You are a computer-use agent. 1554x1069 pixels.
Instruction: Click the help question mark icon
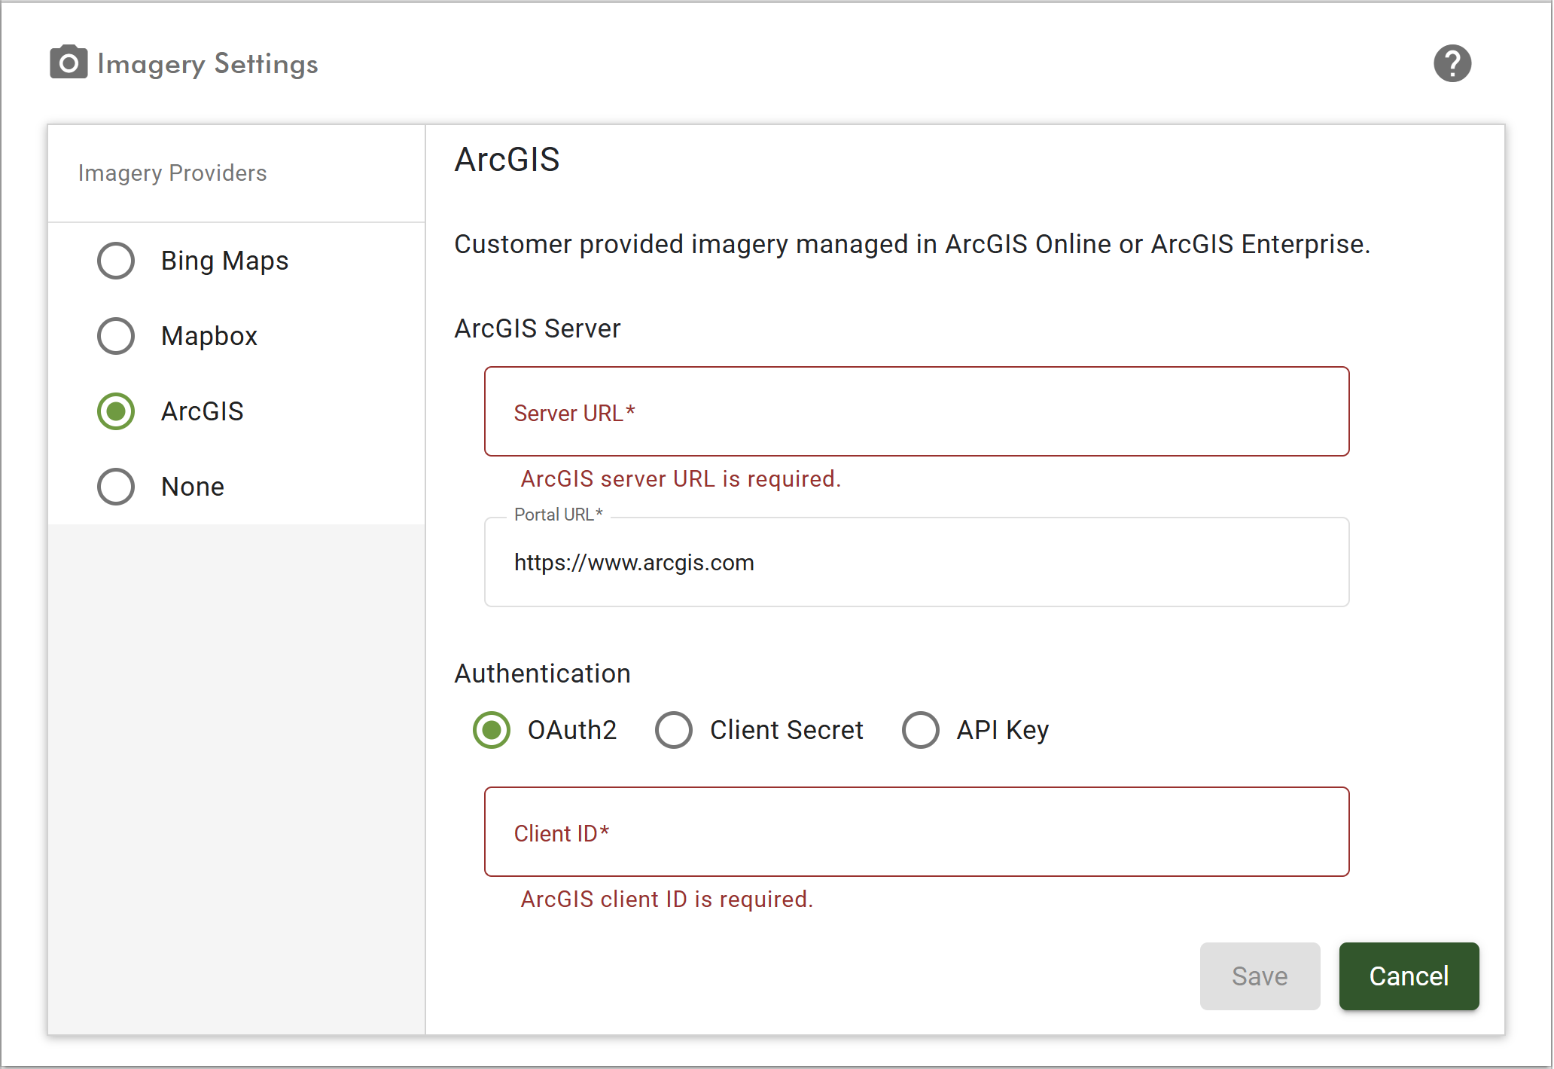pyautogui.click(x=1452, y=63)
